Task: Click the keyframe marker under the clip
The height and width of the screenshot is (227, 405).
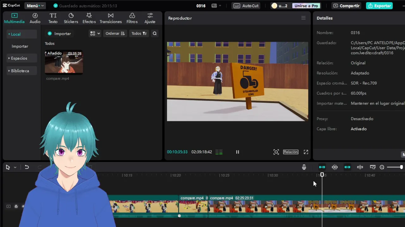Action: click(x=179, y=216)
